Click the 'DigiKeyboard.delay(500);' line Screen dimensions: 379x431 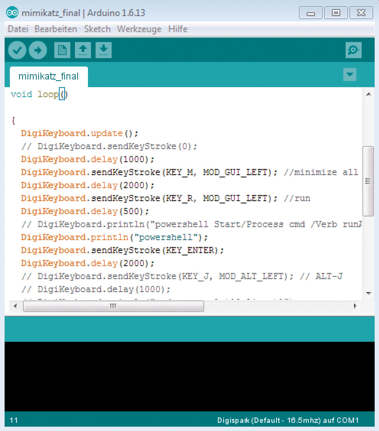coord(85,211)
